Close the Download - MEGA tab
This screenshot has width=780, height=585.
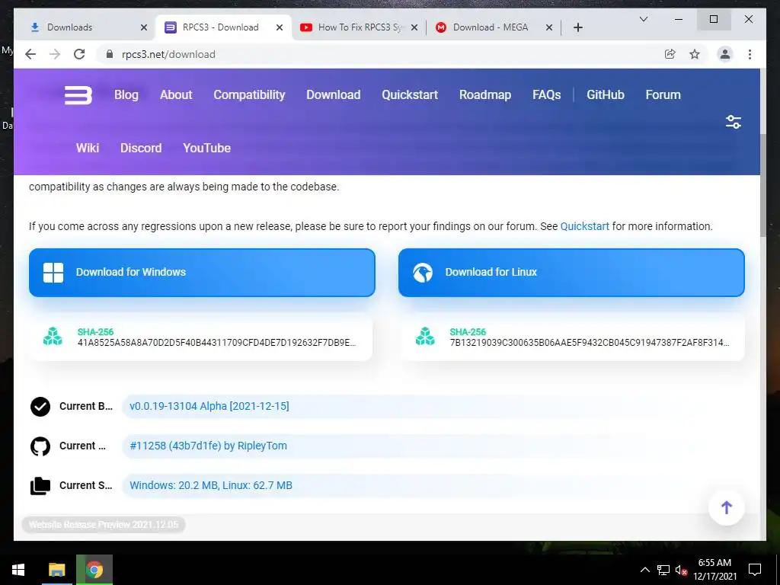(549, 27)
